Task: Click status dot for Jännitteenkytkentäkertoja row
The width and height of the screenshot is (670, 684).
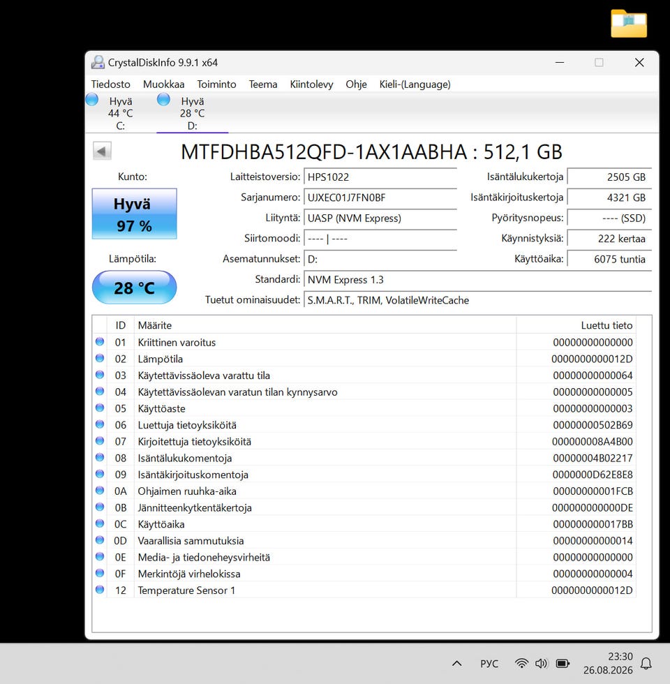Action: click(100, 507)
